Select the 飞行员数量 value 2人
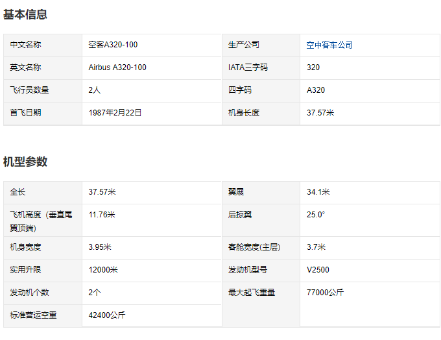This screenshot has width=441, height=340. [x=95, y=90]
